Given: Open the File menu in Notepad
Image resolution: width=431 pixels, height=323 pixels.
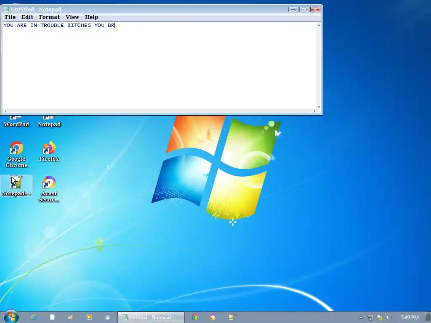Looking at the screenshot, I should click(10, 17).
